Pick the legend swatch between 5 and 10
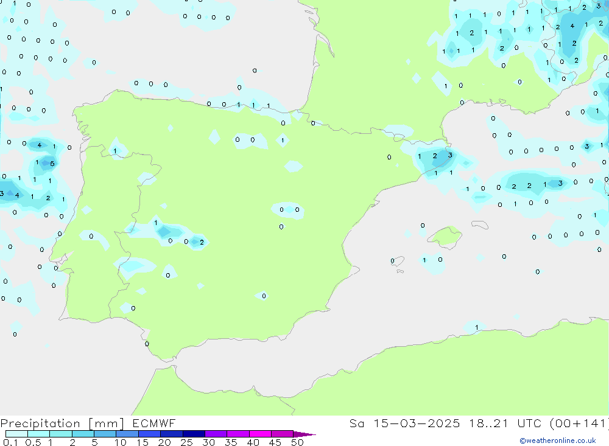This screenshot has width=609, height=446. 105,434
